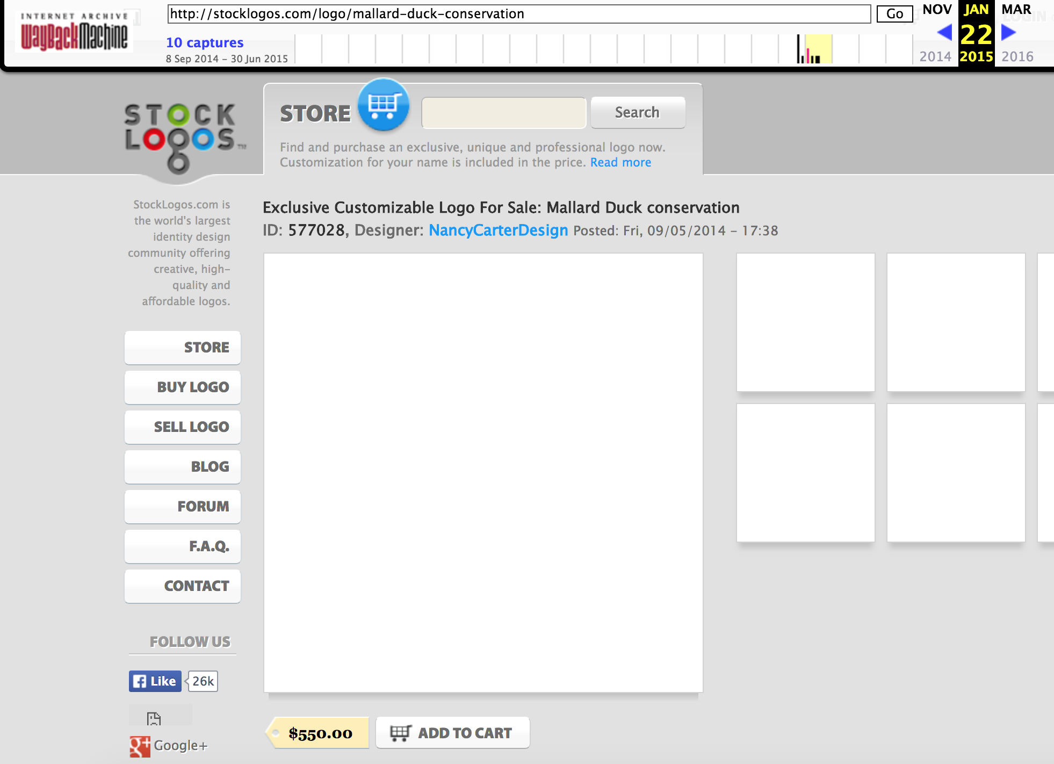Screen dimensions: 1054x764
Task: Click the store search input field
Action: pyautogui.click(x=504, y=113)
